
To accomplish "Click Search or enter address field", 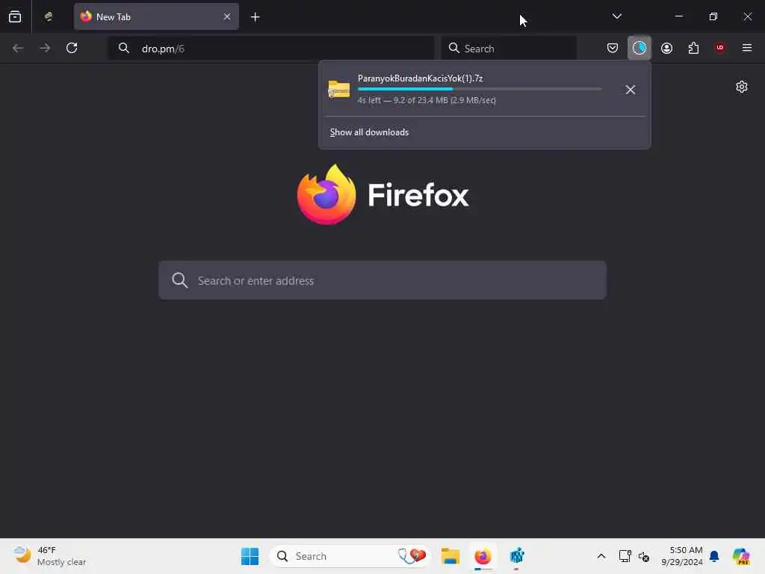I will (382, 280).
